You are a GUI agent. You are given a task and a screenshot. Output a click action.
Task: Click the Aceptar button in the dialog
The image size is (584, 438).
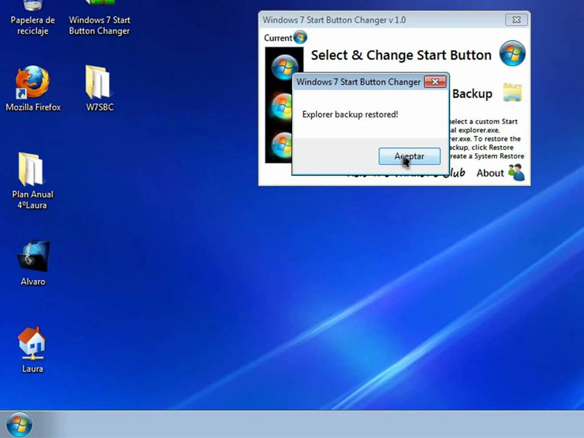point(409,156)
